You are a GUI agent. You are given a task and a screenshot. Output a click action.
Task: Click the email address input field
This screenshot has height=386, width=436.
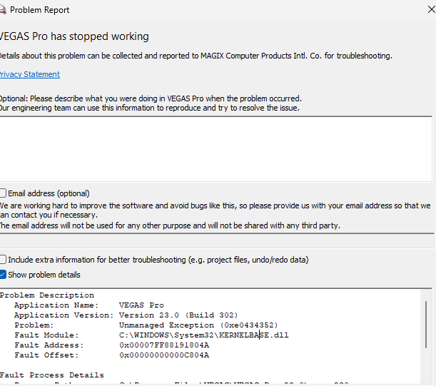coord(217,240)
